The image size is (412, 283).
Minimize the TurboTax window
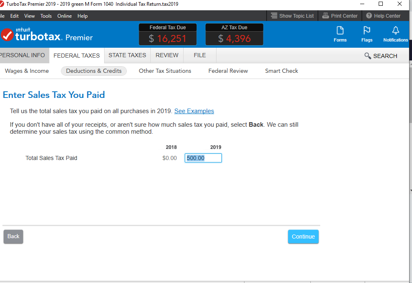tap(362, 4)
